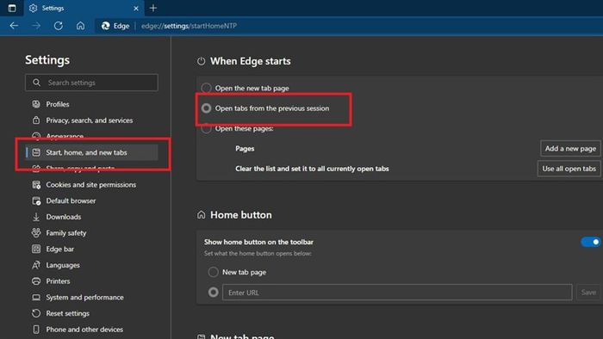This screenshot has height=339, width=603.
Task: Click the browser back arrow
Action: pos(14,26)
